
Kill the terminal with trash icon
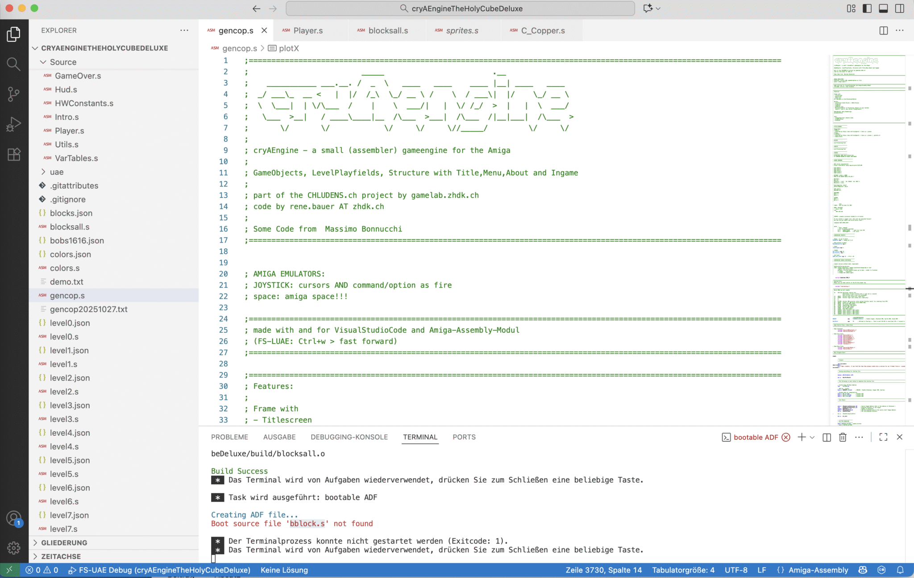tap(843, 437)
